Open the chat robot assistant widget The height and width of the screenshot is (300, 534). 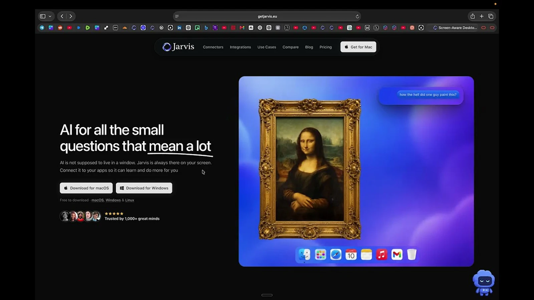484,283
